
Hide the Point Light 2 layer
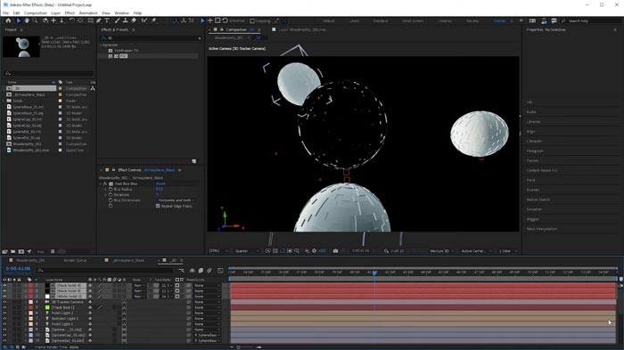click(x=4, y=313)
